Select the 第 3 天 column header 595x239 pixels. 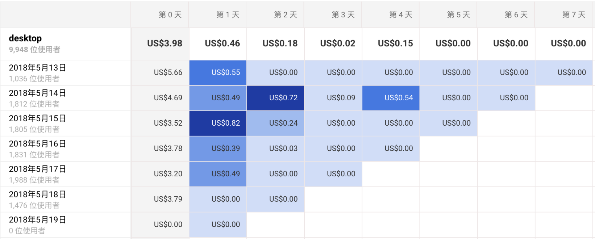point(343,14)
